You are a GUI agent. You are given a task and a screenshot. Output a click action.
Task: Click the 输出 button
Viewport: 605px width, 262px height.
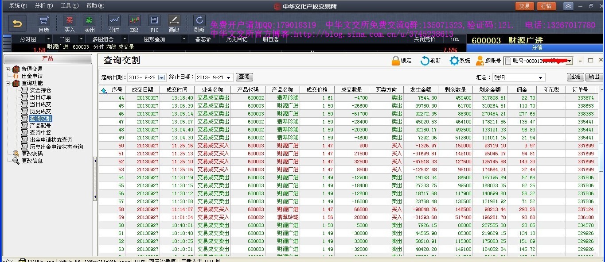point(594,77)
